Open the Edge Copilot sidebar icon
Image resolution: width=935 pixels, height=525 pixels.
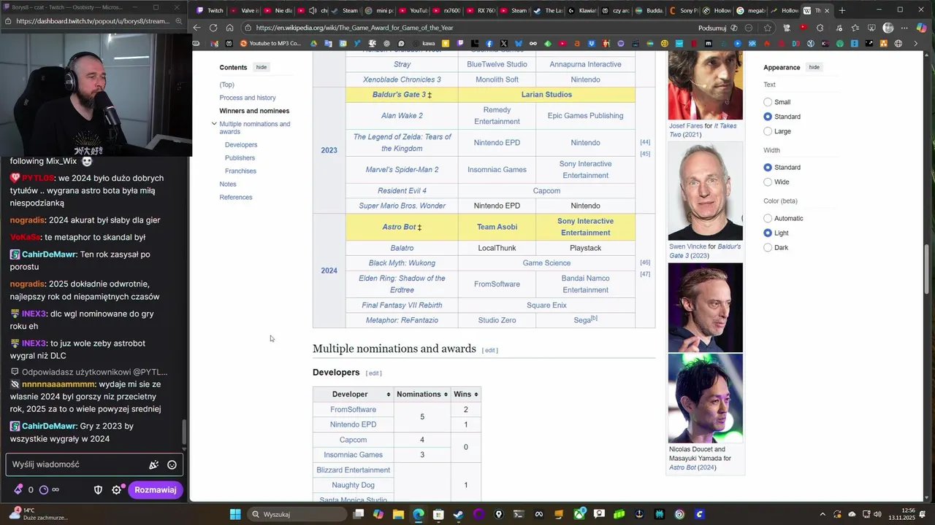click(x=922, y=28)
